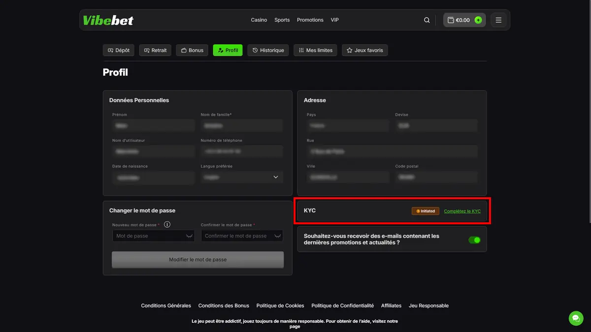Focus the Nouveau mot de passe field
The height and width of the screenshot is (332, 591).
(153, 236)
